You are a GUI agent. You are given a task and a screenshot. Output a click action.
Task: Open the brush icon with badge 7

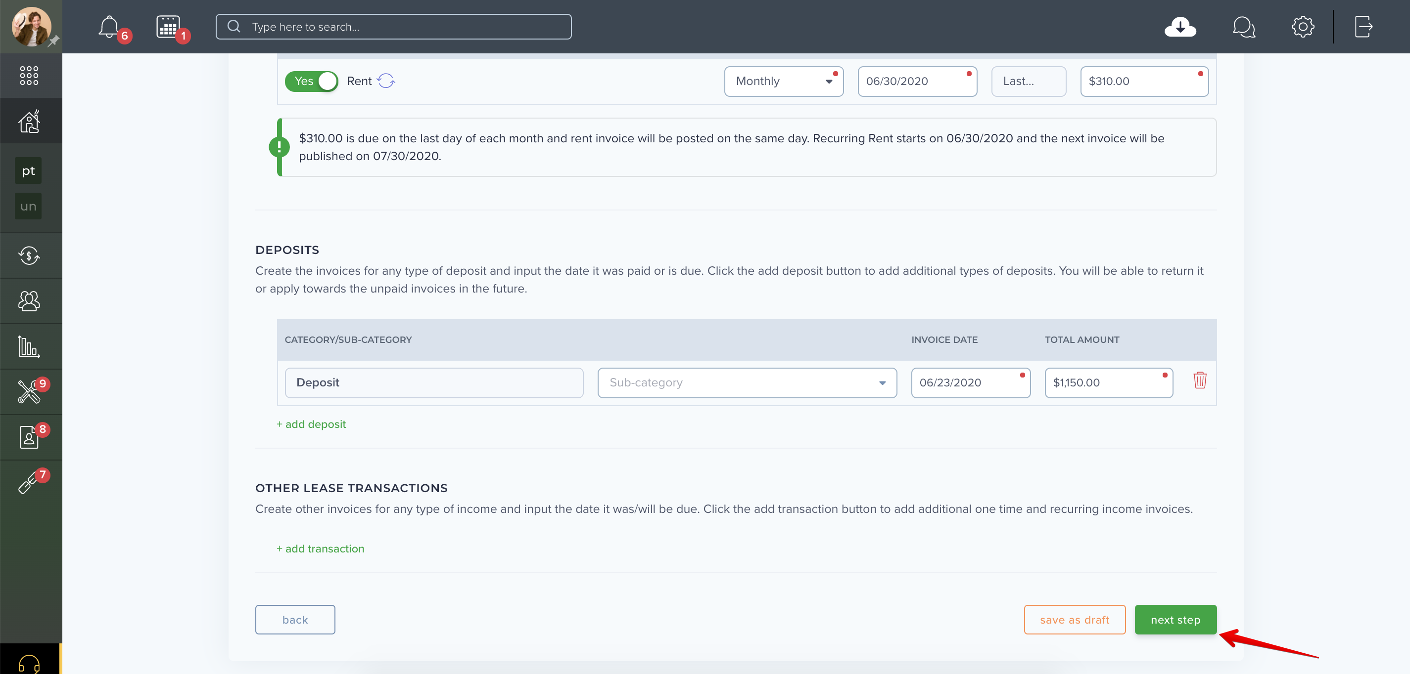click(x=27, y=483)
